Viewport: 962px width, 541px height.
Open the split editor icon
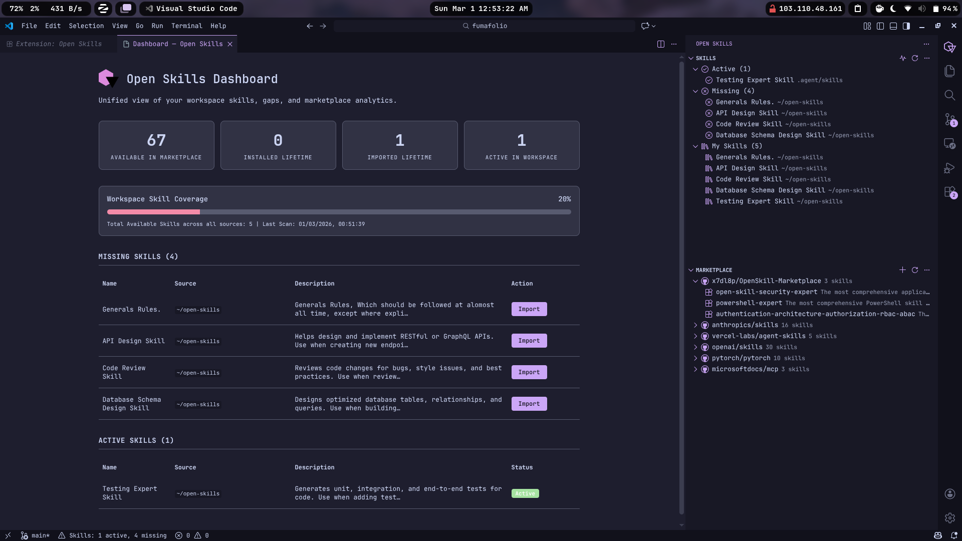[660, 44]
